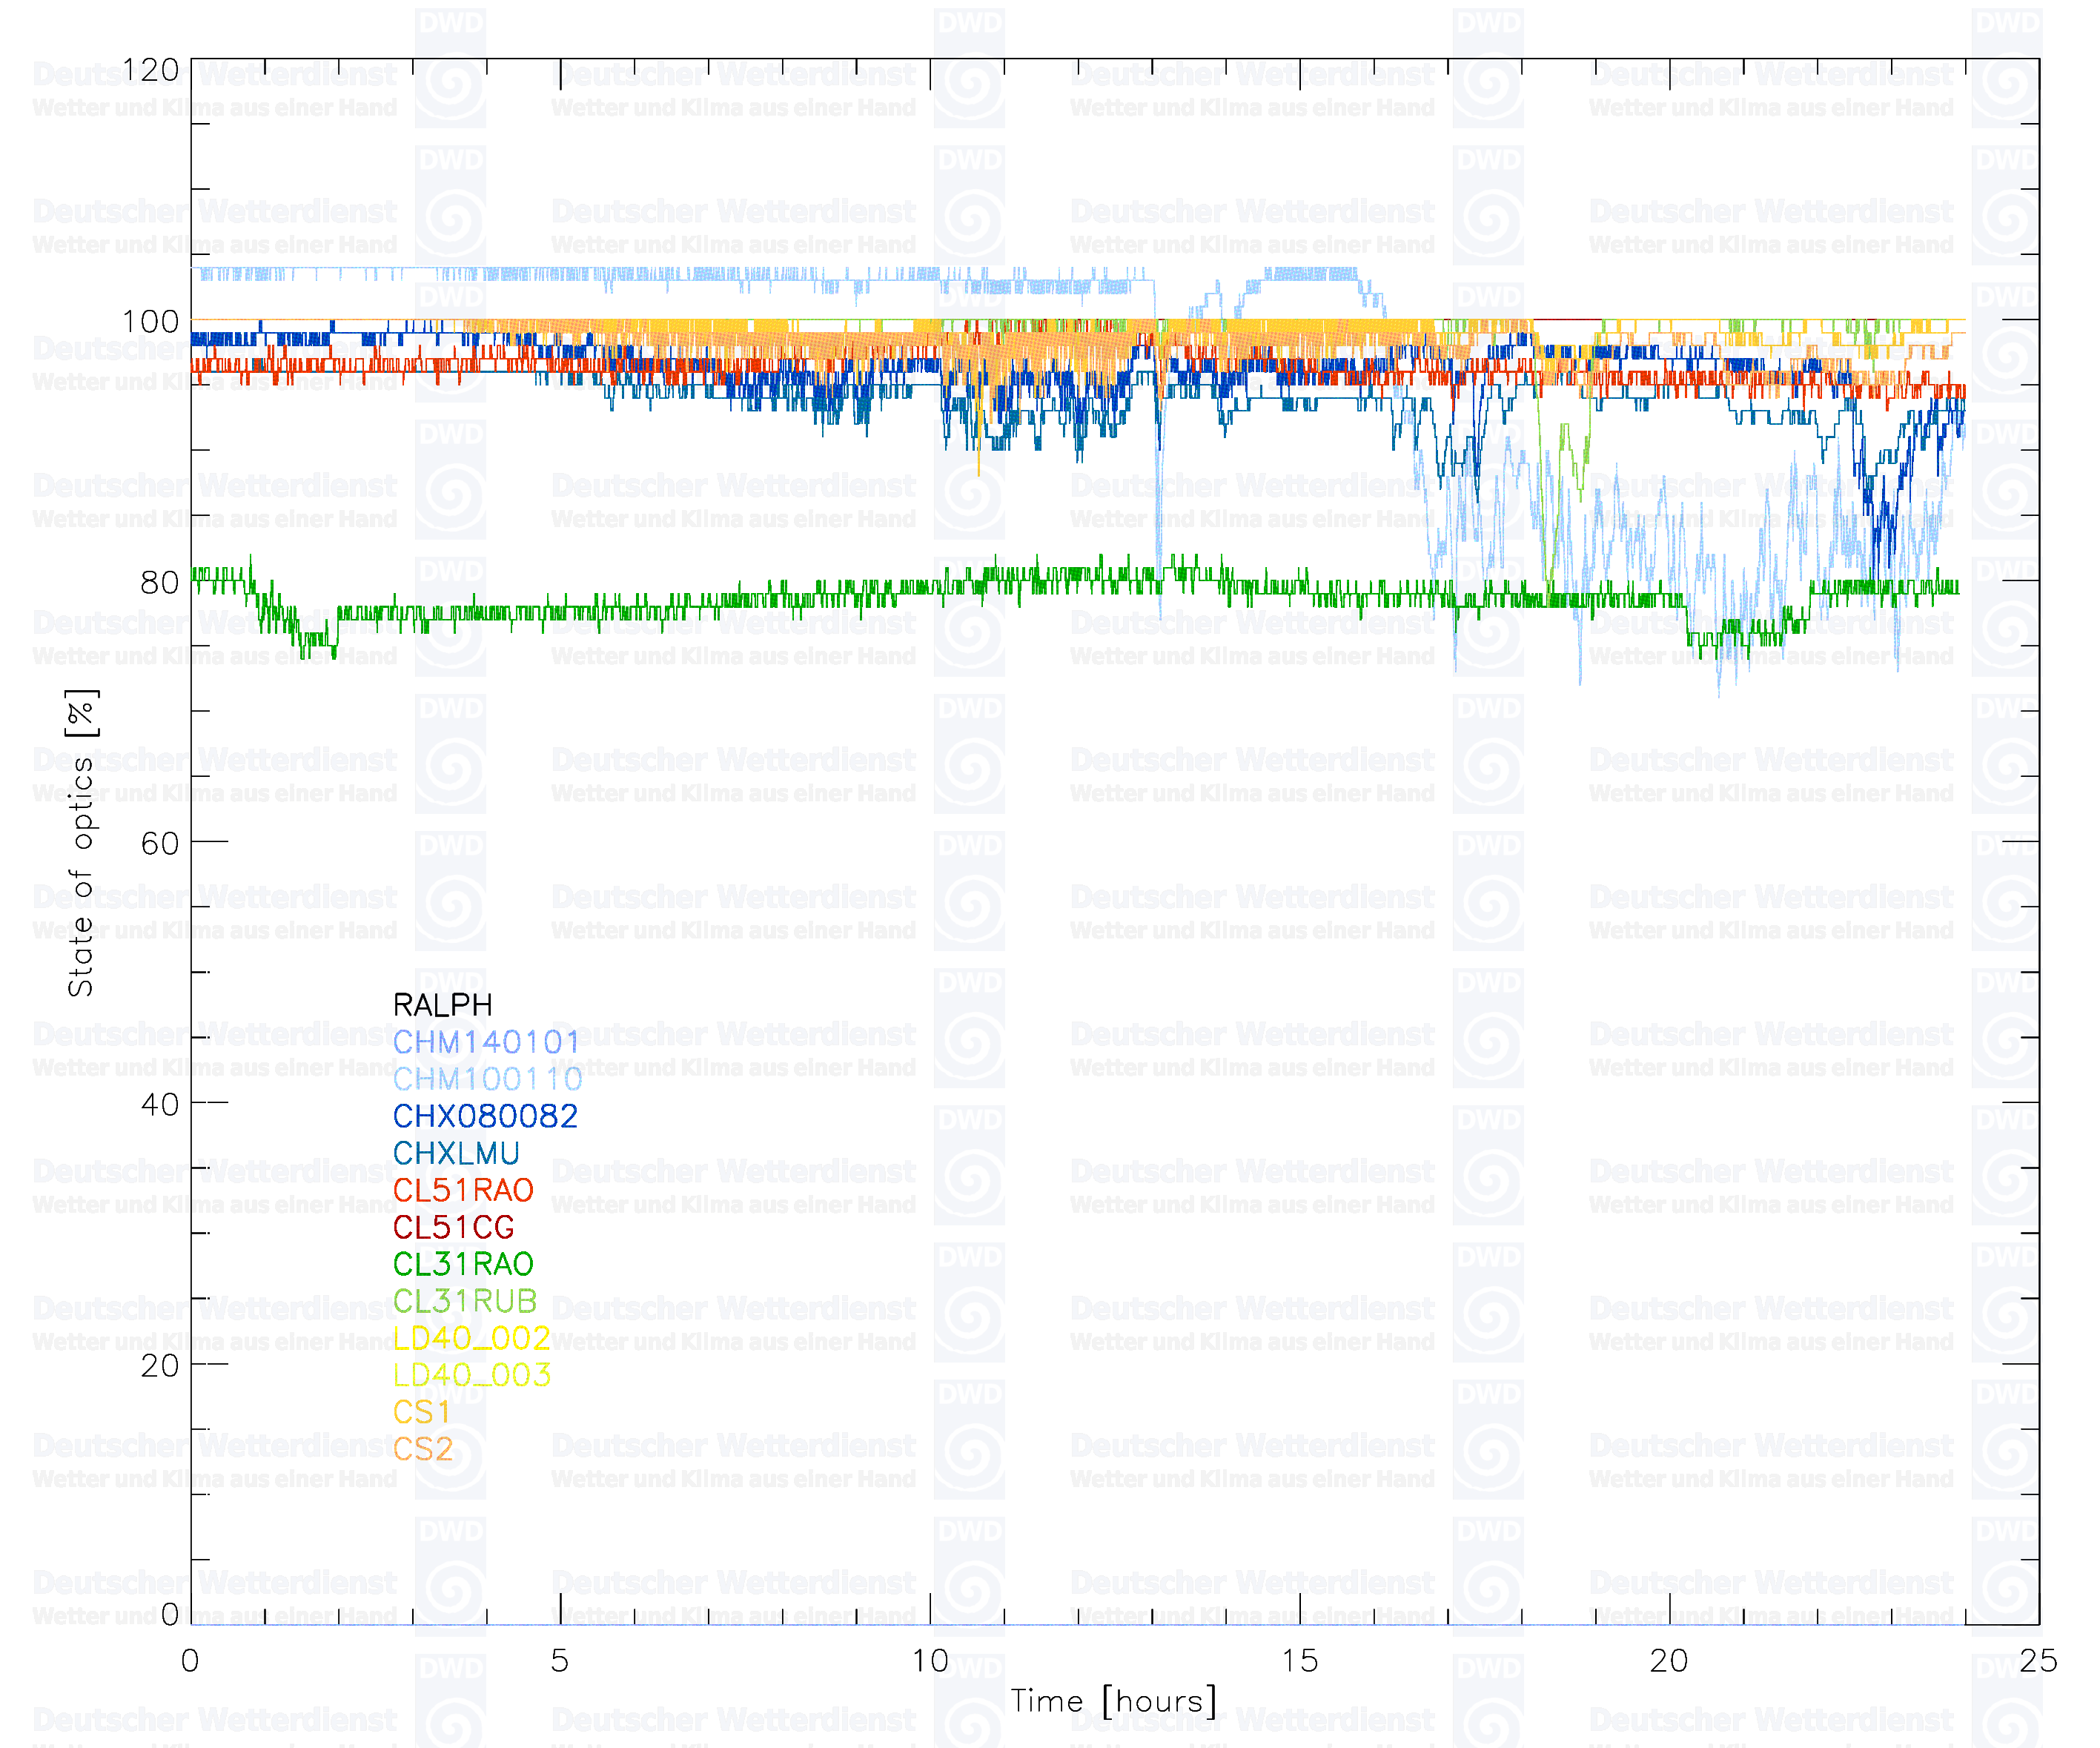Click the RALPH legend entry

(x=442, y=1005)
